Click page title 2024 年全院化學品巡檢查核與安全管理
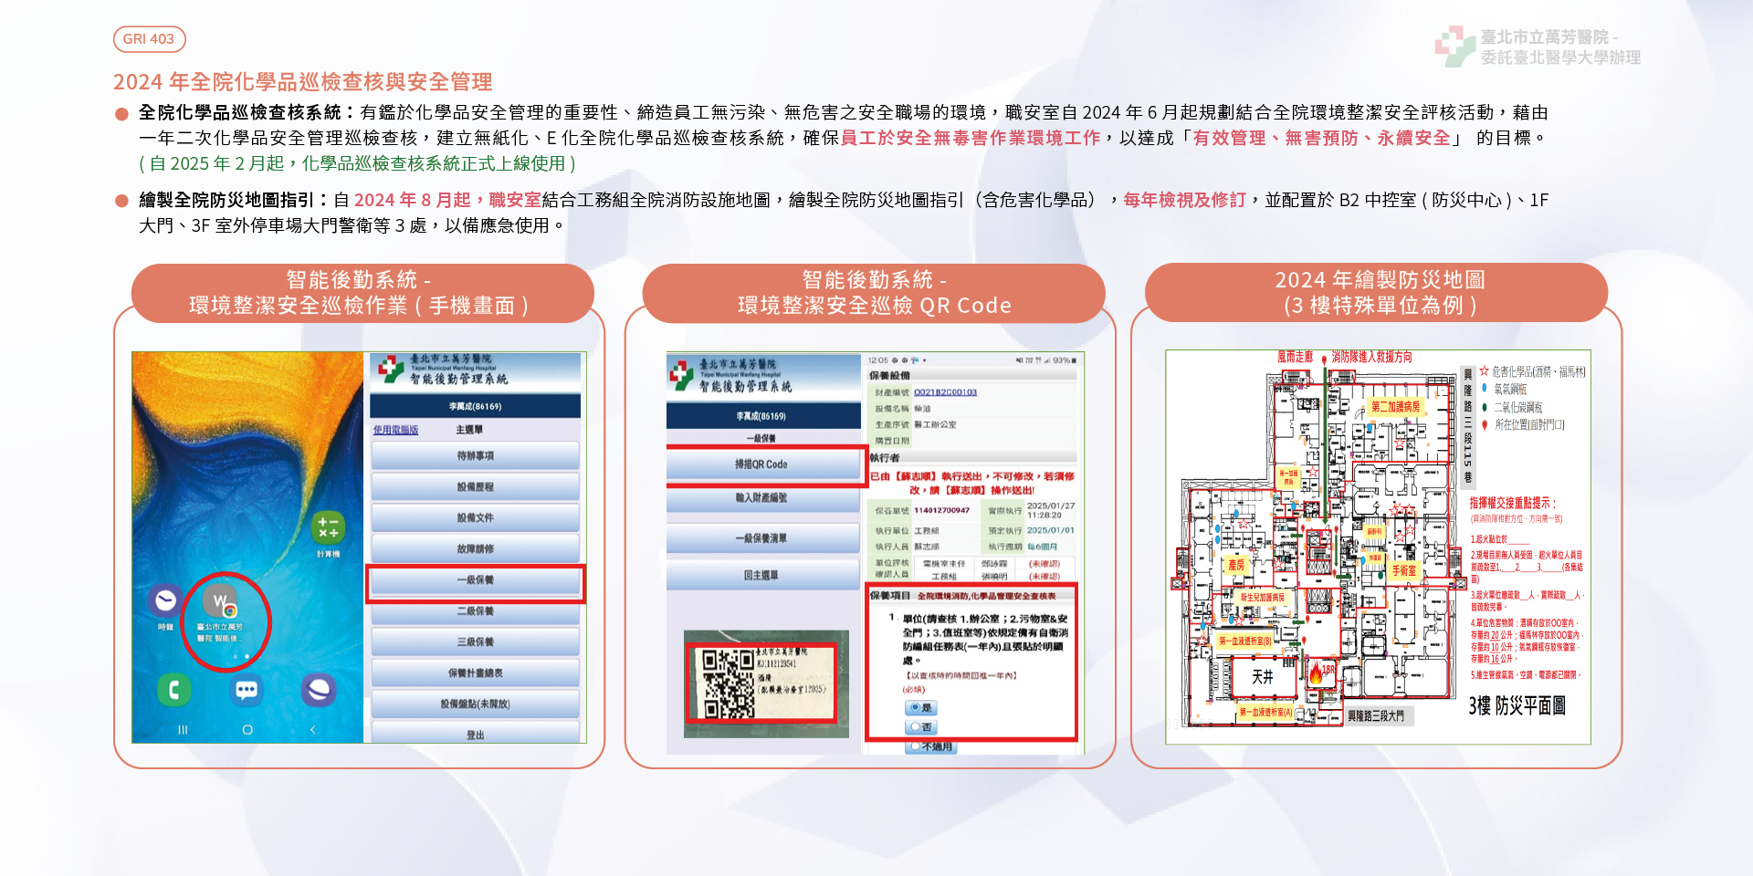The height and width of the screenshot is (876, 1753). point(303,82)
